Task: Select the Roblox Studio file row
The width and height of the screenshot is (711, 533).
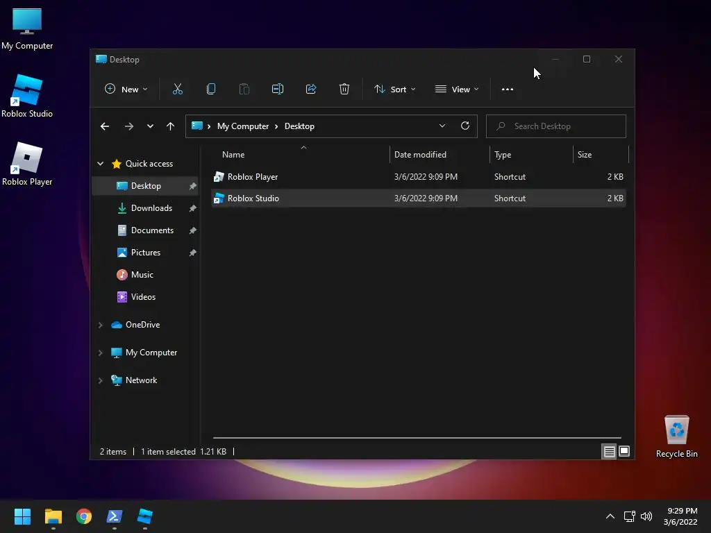Action: [419, 198]
